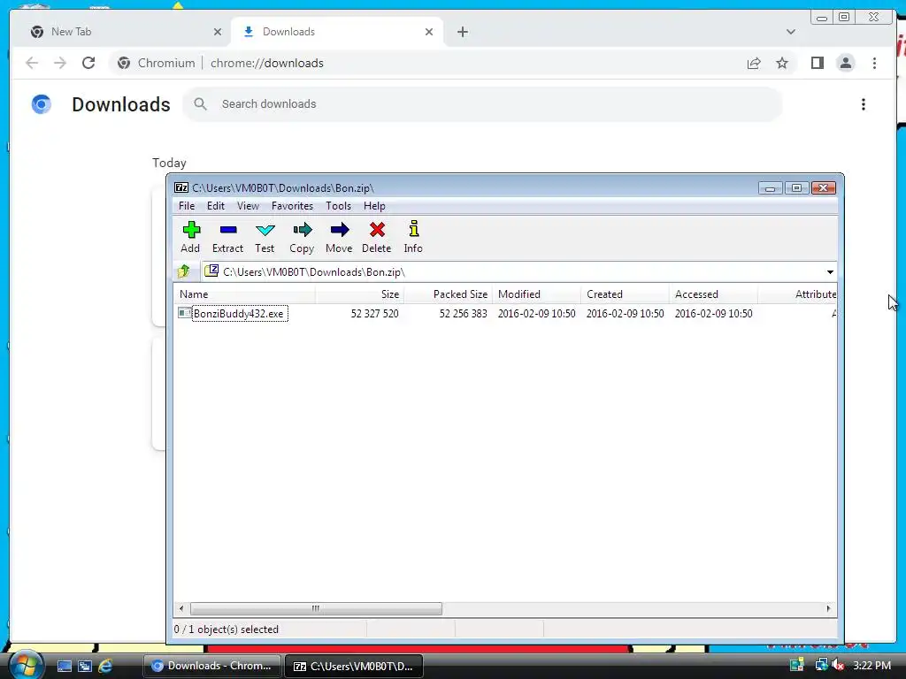Close the New Tab tab
The image size is (906, 679).
[x=218, y=32]
